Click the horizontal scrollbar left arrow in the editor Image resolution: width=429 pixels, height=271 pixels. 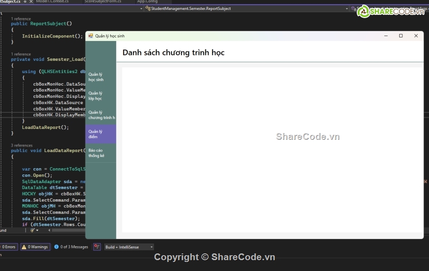48,230
